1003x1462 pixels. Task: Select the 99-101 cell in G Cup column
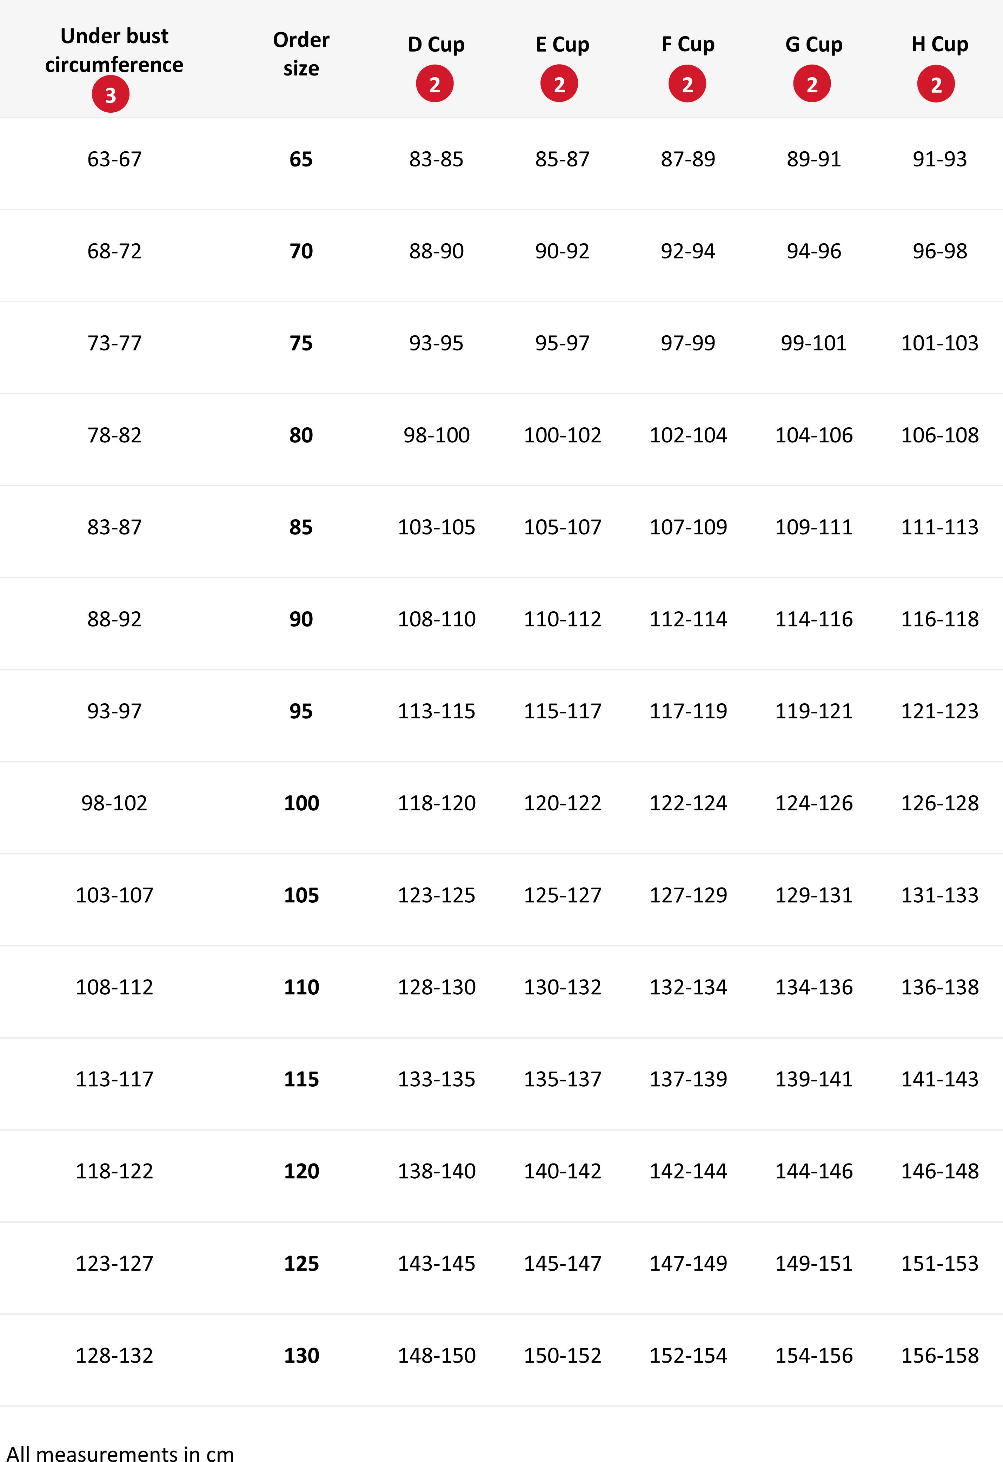point(814,343)
